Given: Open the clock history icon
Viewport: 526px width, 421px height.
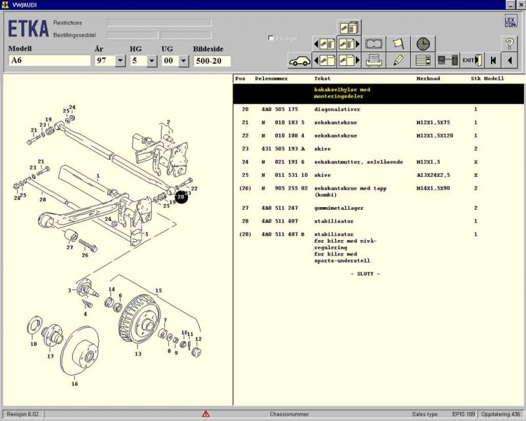Looking at the screenshot, I should click(423, 44).
